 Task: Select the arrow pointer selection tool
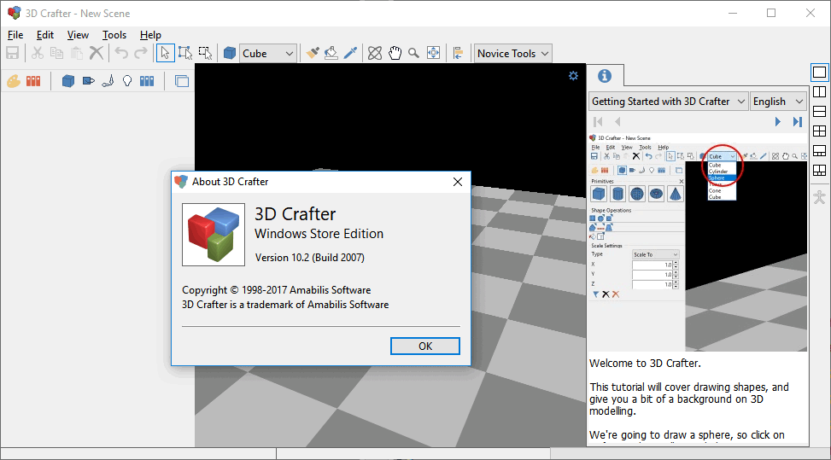[165, 53]
